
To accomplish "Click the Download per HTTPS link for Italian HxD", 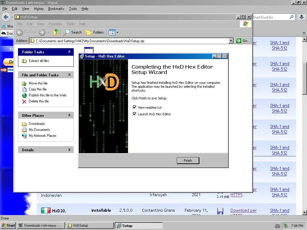I will 243,211.
